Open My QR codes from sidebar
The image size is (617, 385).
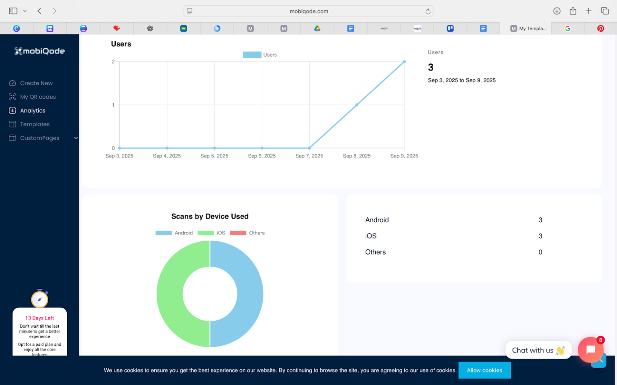click(x=38, y=97)
